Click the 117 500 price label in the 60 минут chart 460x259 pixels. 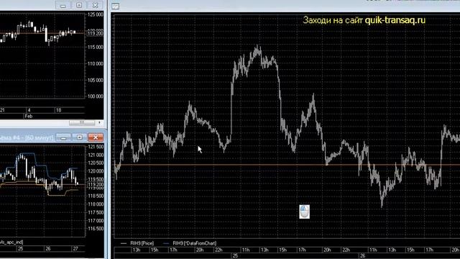[x=96, y=212]
